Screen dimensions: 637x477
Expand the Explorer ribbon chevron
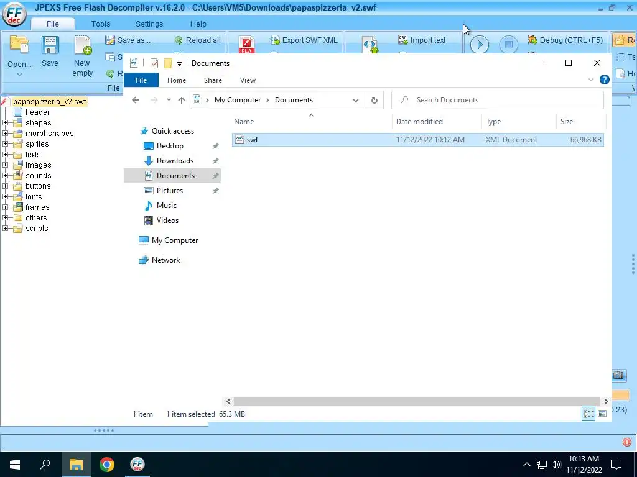pyautogui.click(x=591, y=79)
